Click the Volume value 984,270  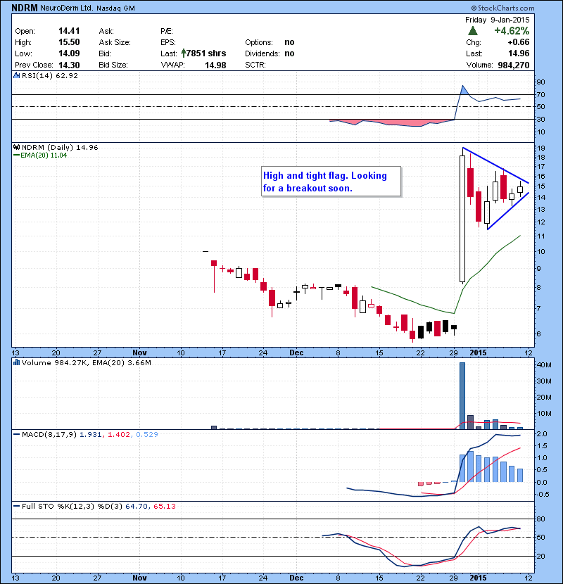pyautogui.click(x=514, y=65)
